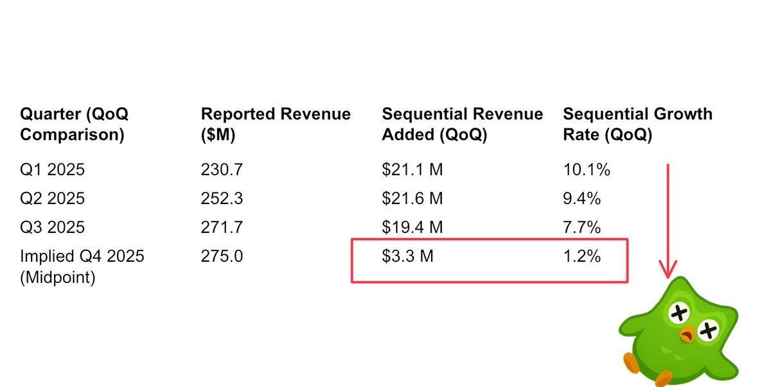Viewport: 771px width, 387px height.
Task: Click the 275.0 implied revenue value
Action: [222, 257]
